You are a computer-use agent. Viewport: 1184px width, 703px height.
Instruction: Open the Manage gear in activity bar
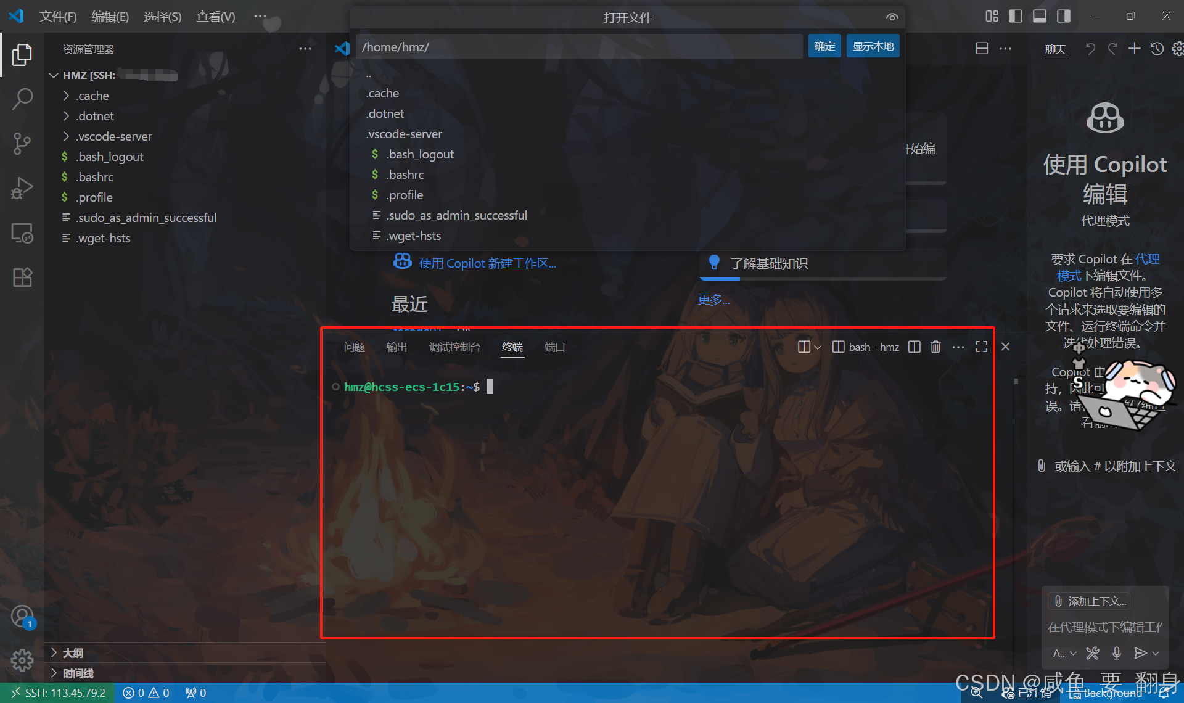point(22,660)
